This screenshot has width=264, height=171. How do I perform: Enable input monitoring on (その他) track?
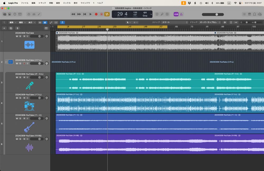tap(27, 139)
